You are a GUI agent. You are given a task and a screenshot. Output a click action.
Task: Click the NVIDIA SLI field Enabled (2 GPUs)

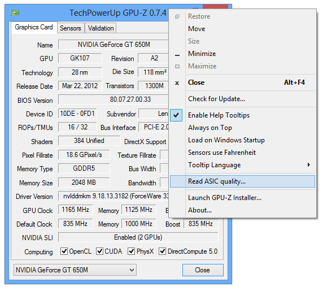point(138,237)
